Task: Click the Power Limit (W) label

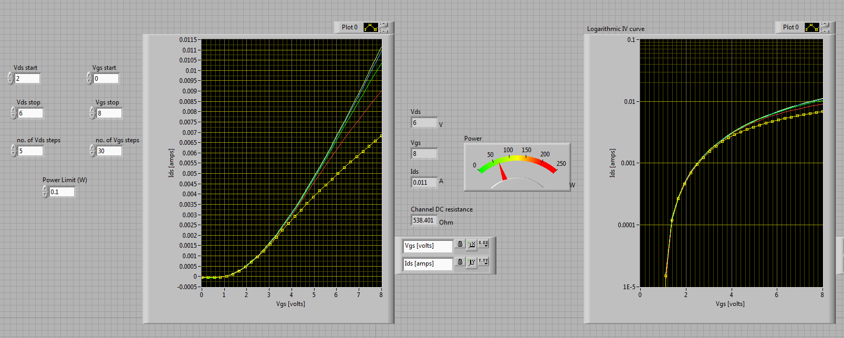Action: (65, 180)
